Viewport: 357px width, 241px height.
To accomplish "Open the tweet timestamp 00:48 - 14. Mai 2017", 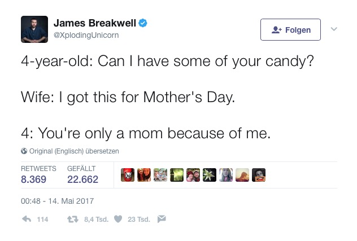I will [57, 200].
